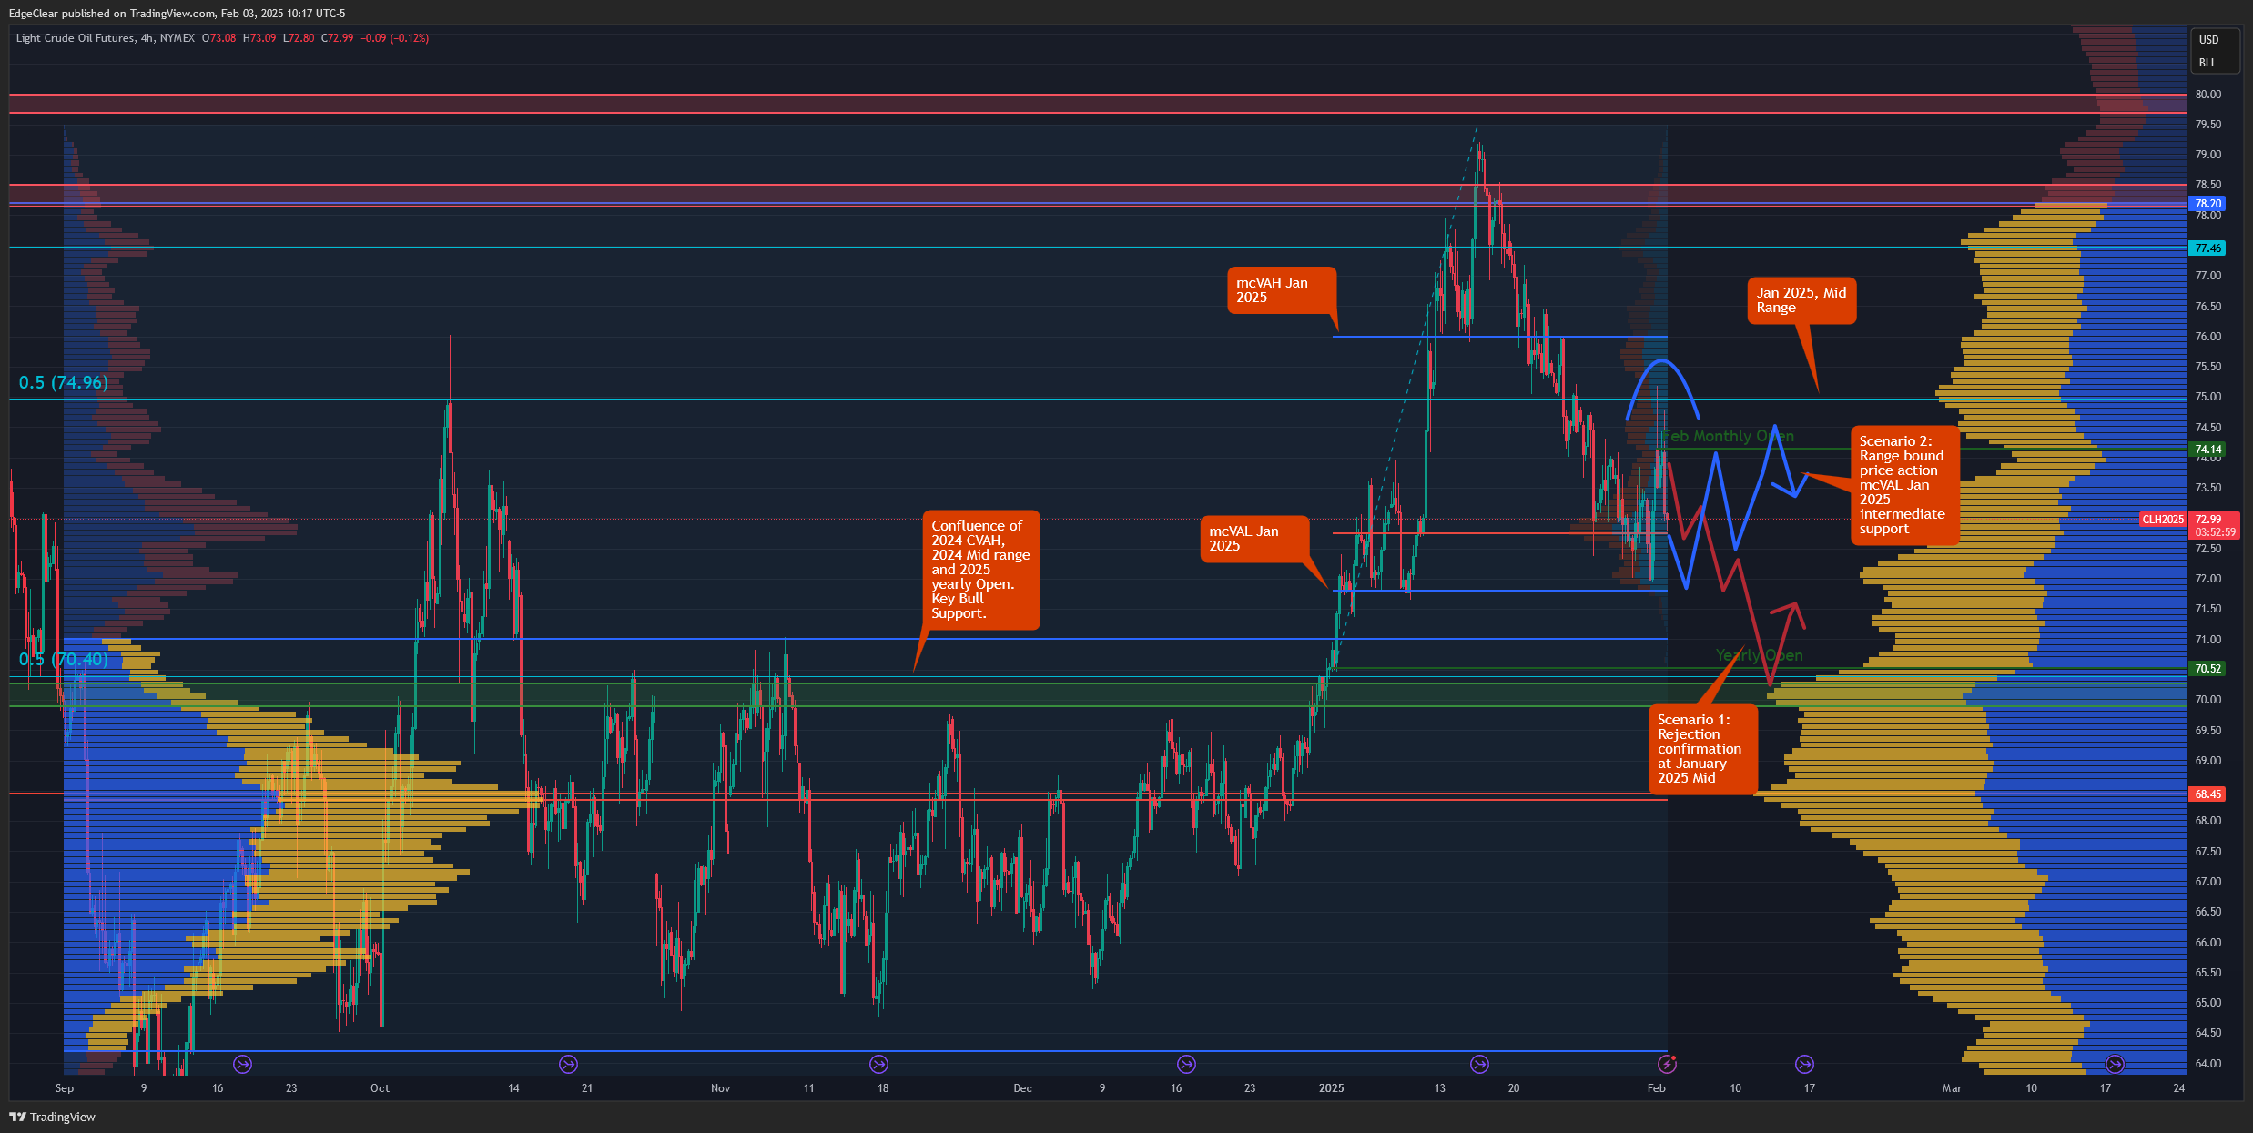
Task: Click the red 68.45 price label
Action: coord(2207,794)
